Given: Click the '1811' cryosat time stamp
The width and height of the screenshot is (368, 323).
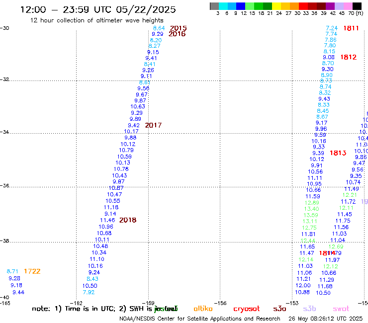Looking at the screenshot, I should (x=351, y=28).
